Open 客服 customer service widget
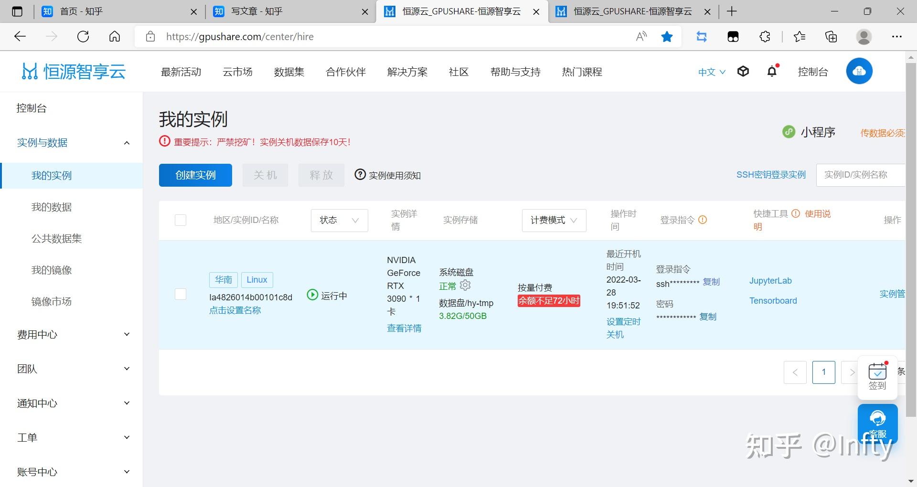Image resolution: width=917 pixels, height=487 pixels. coord(877,424)
